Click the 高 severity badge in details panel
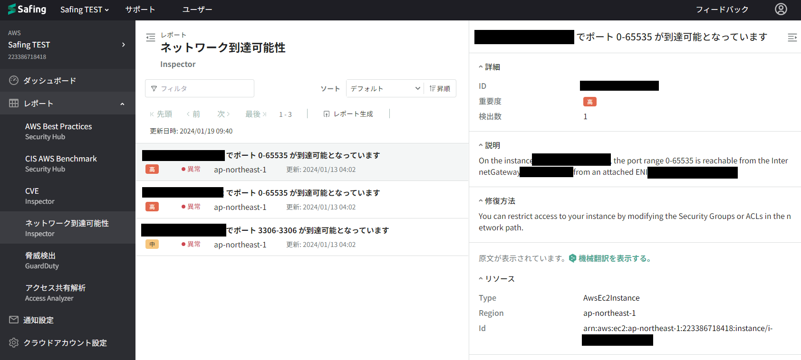801x360 pixels. 590,102
